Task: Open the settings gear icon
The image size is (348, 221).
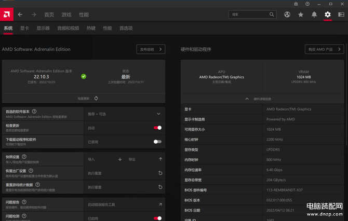Action: tap(328, 15)
